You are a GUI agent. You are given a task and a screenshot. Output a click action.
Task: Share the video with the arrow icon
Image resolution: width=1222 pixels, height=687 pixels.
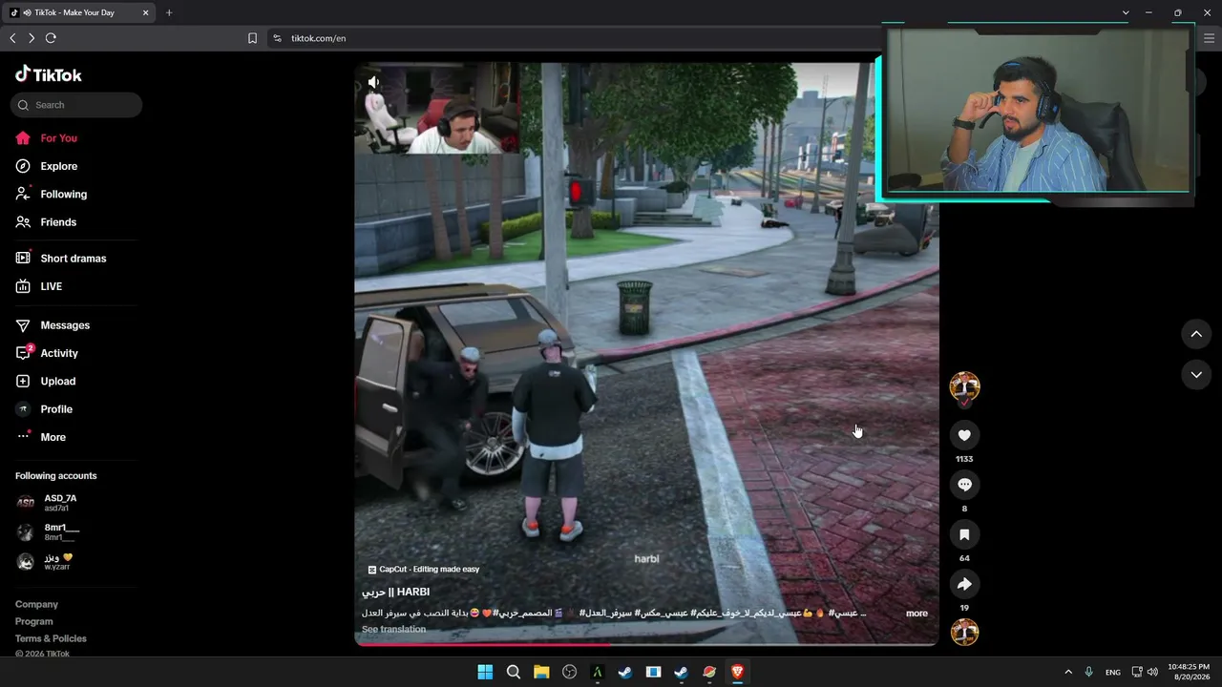click(x=964, y=584)
